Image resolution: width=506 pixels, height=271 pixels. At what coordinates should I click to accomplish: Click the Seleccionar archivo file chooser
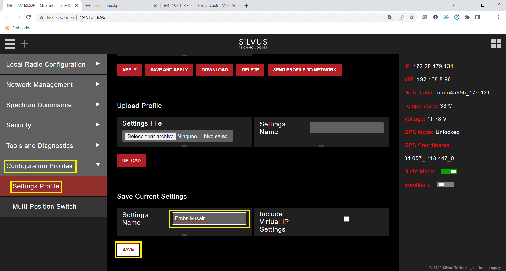click(x=150, y=136)
